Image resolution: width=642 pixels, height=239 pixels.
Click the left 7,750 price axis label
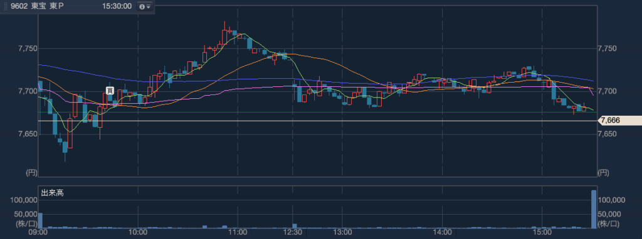tap(28, 49)
